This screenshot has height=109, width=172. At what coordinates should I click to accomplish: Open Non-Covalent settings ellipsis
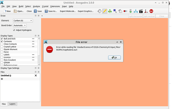pos(33,60)
